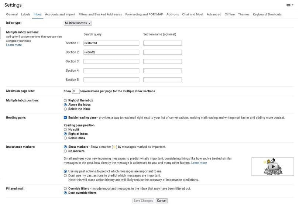Open the Chat and Meet tab

click(193, 14)
